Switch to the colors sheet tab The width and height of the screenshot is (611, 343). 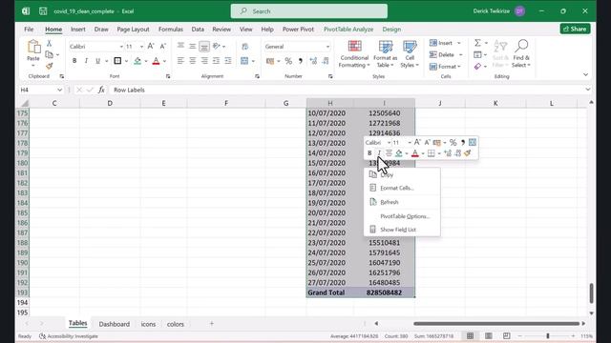176,324
